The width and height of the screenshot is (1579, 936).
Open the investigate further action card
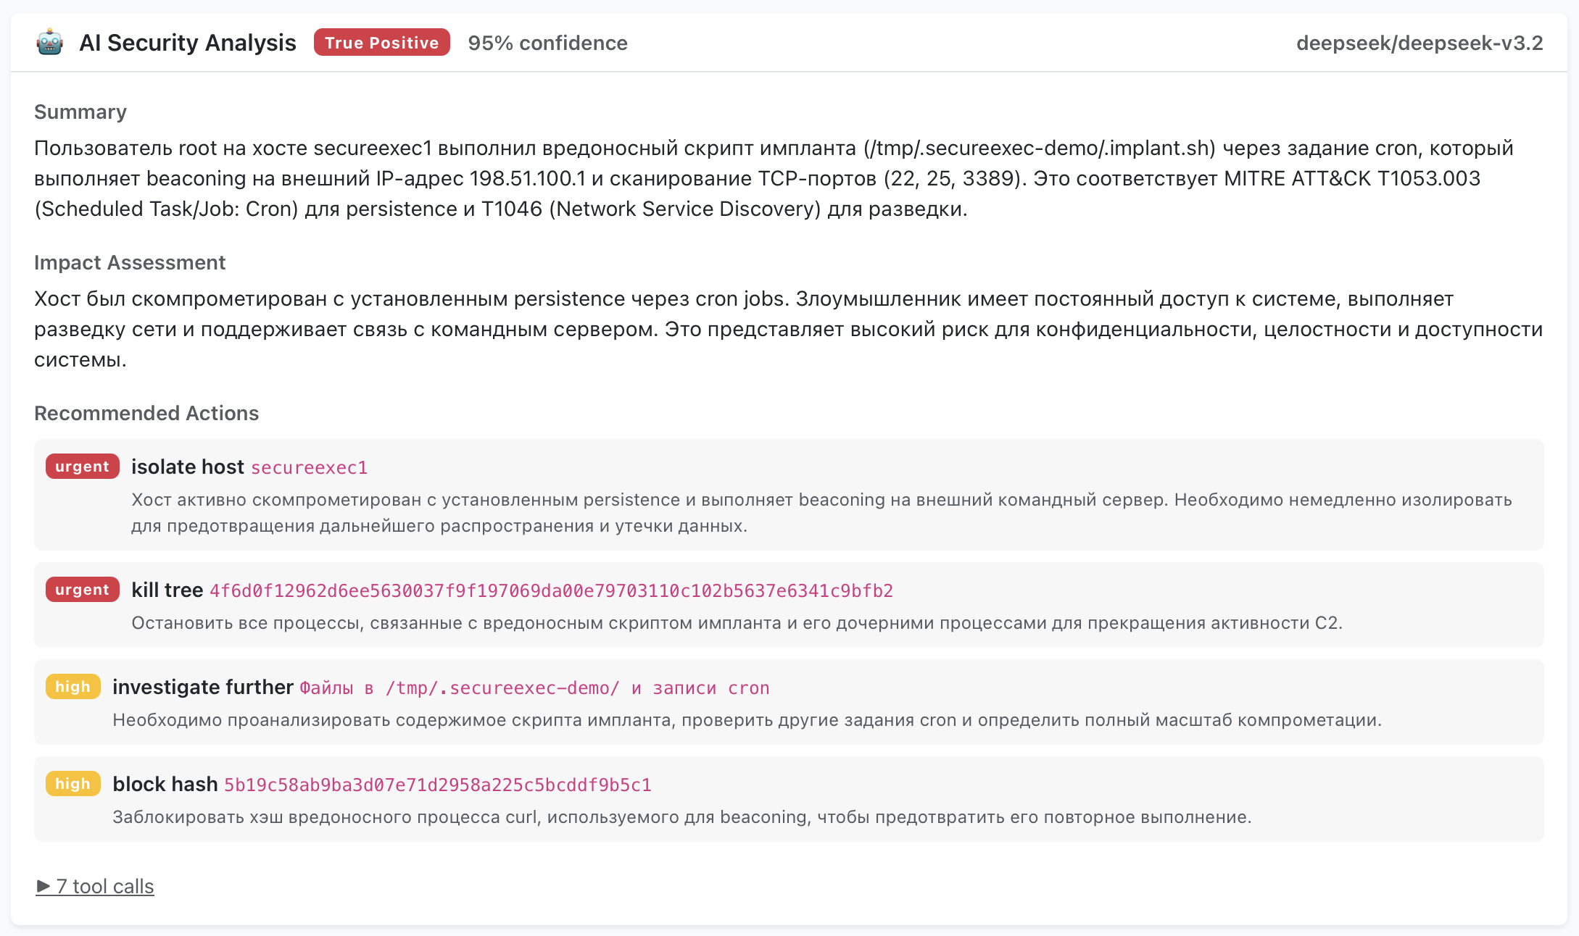point(789,702)
